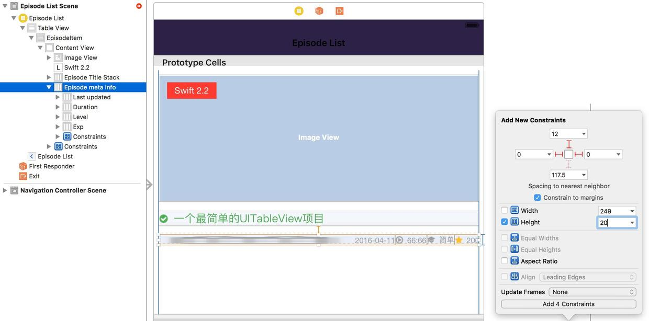The image size is (649, 321).
Task: Enable the Aspect Ratio checkbox
Action: 505,261
